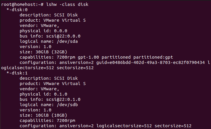Screen dimensions: 211x129
Task: Click the wrapped ogicalsectorsize=512 text
Action: click(28, 68)
